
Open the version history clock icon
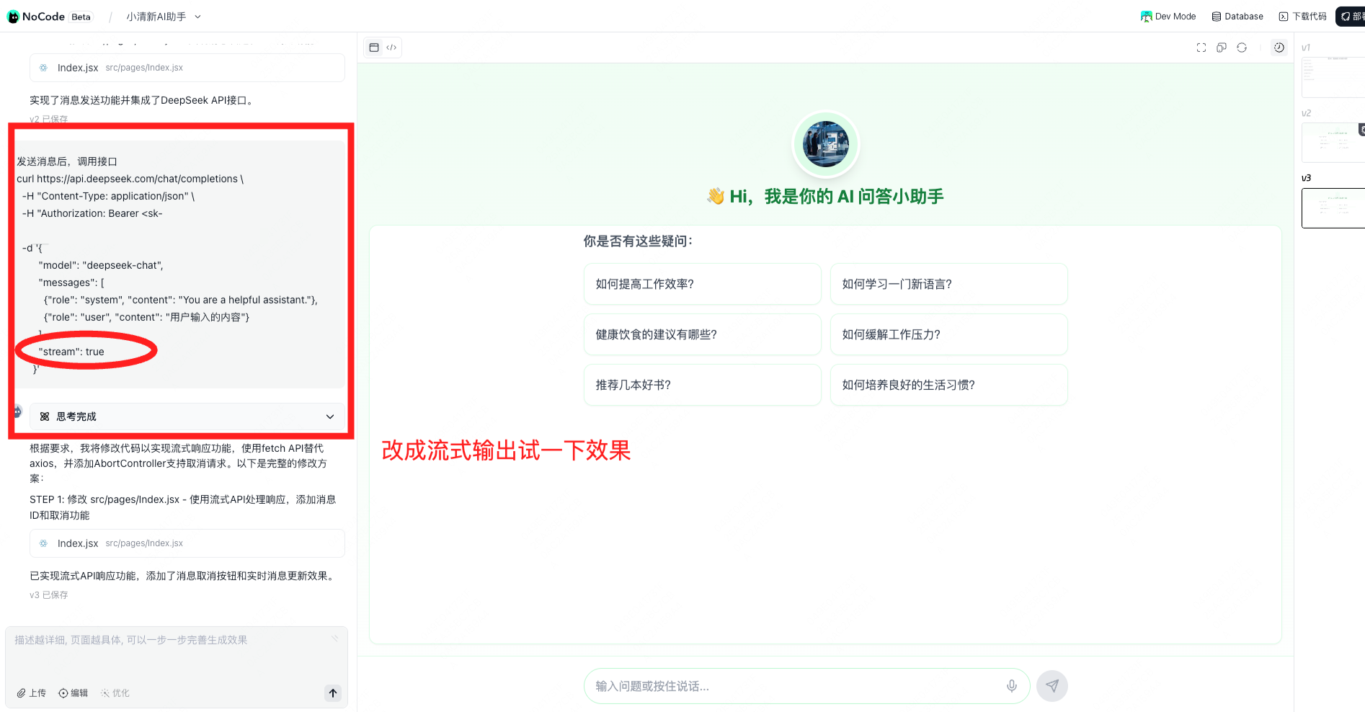(x=1279, y=47)
